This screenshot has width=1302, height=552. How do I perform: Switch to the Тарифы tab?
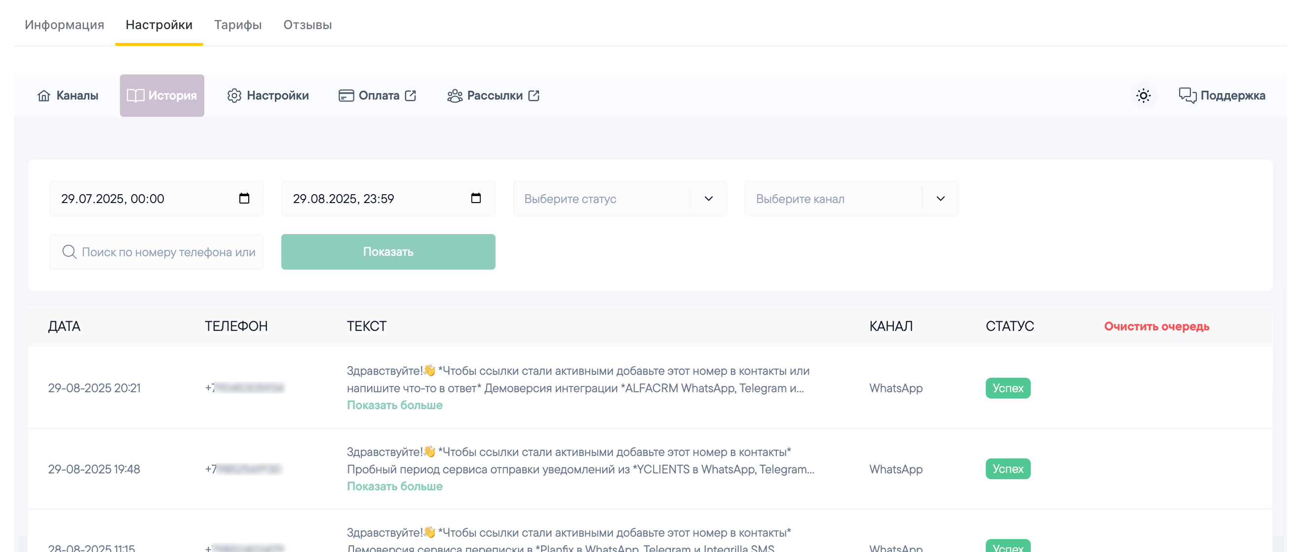coord(237,25)
